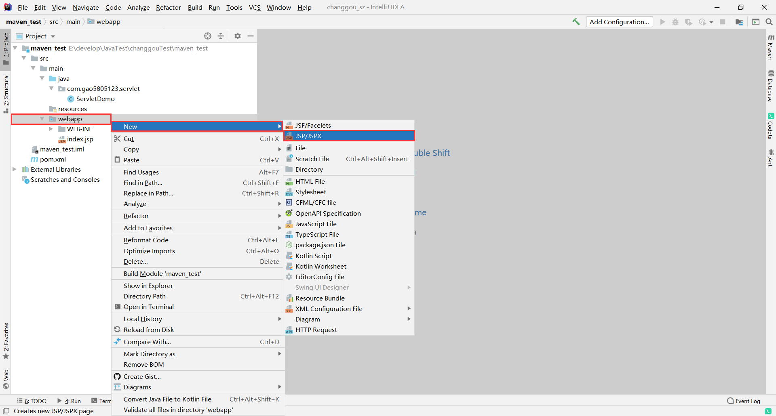Screen dimensions: 776x416
Task: Open the Event Log
Action: click(x=744, y=401)
